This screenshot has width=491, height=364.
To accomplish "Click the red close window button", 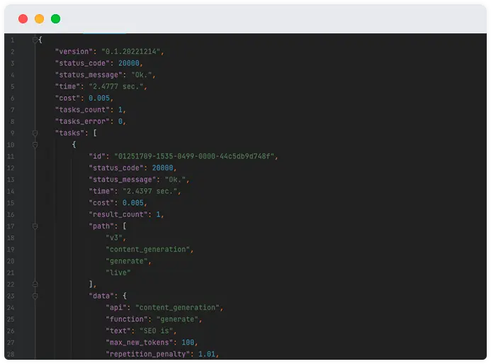I will click(x=23, y=19).
